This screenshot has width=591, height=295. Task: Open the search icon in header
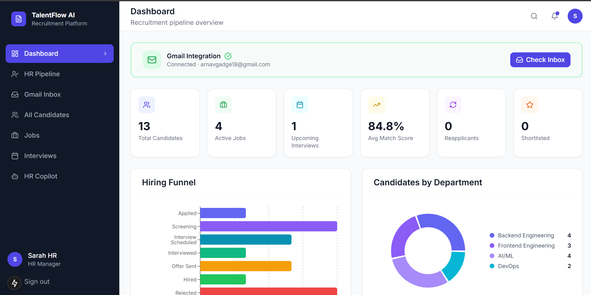click(x=534, y=16)
